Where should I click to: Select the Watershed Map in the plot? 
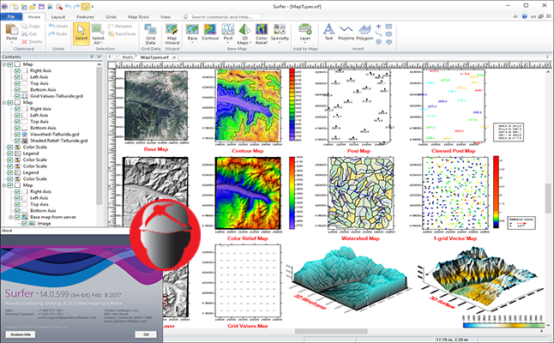pyautogui.click(x=360, y=193)
